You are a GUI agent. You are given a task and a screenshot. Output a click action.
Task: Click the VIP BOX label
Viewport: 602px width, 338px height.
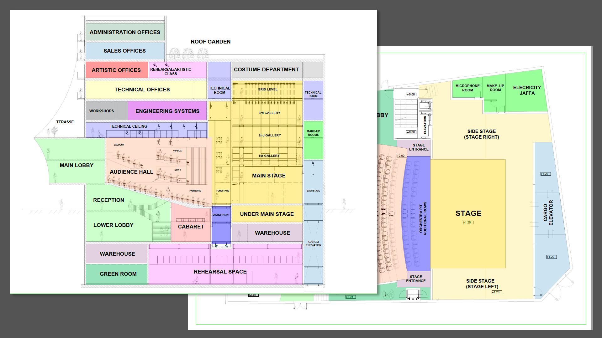[177, 151]
